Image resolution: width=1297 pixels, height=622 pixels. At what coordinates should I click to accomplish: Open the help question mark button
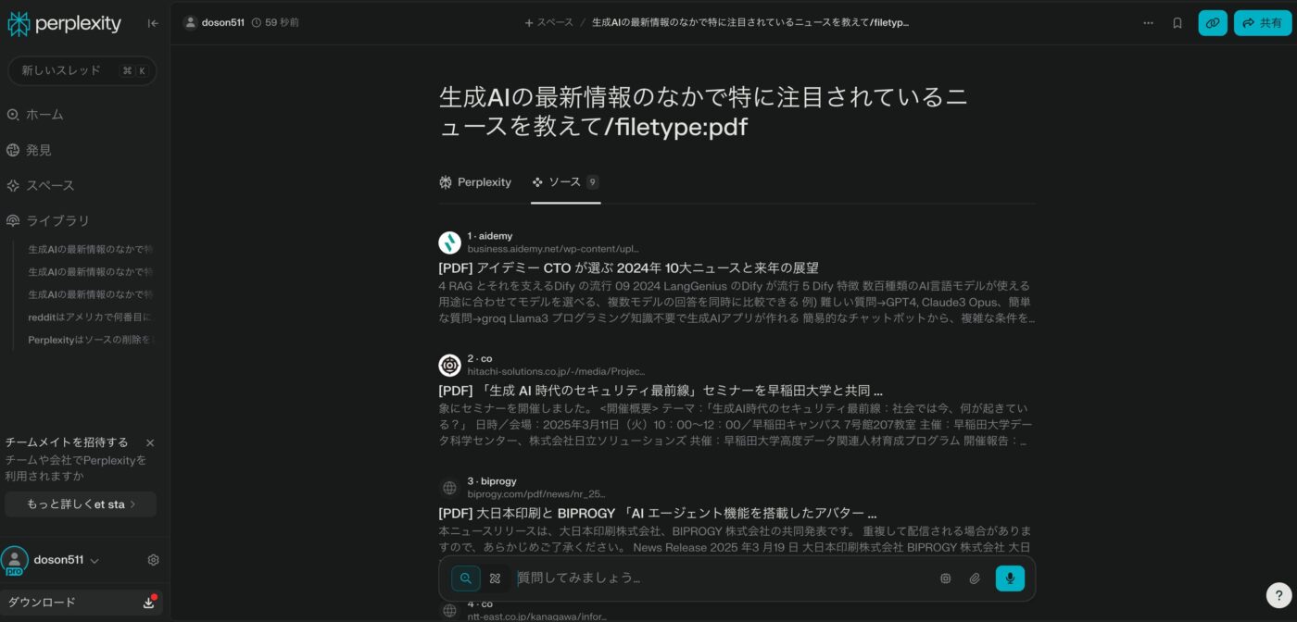[1278, 595]
